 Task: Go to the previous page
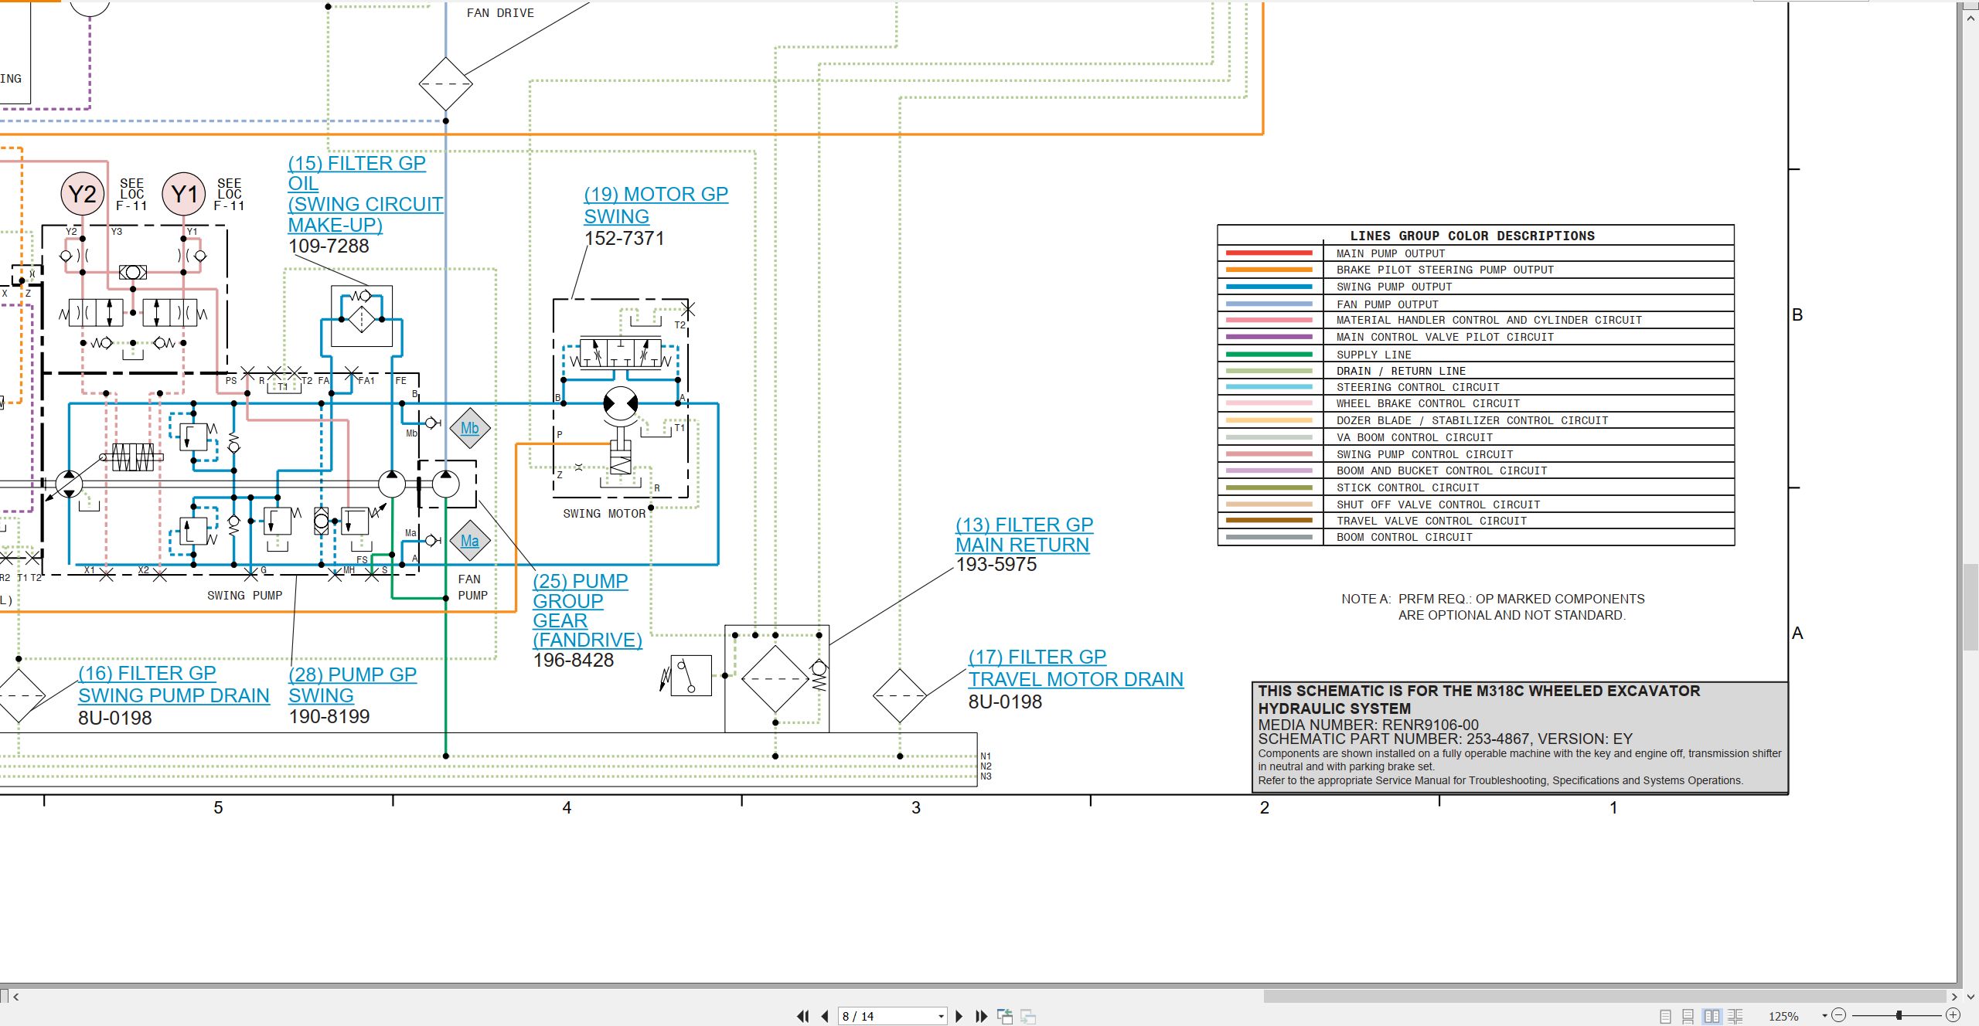[825, 1016]
